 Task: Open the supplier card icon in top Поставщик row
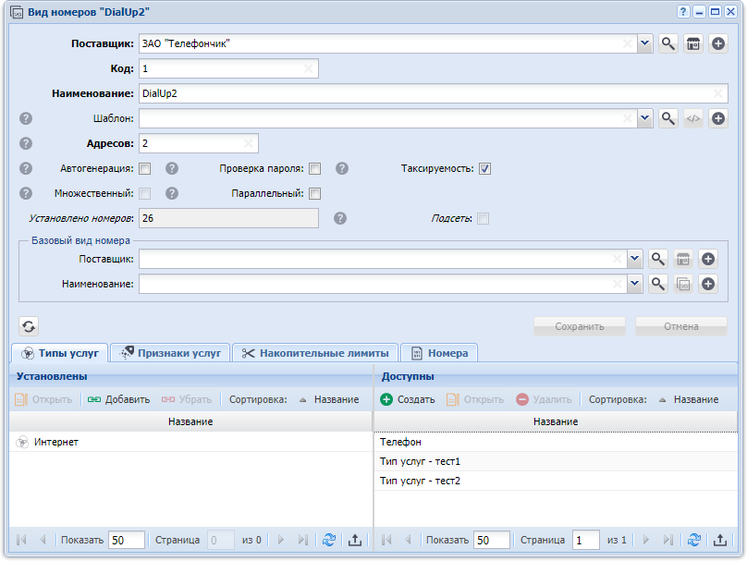693,43
